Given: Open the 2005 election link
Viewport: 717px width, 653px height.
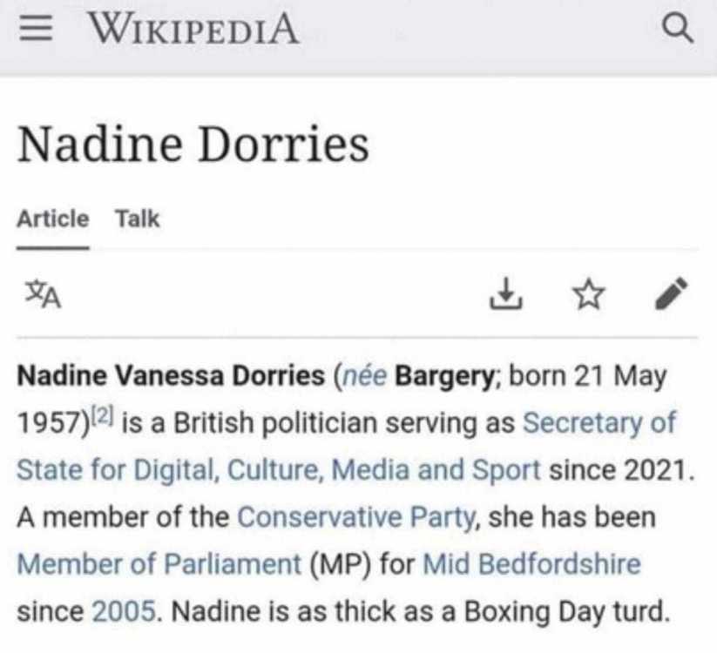Looking at the screenshot, I should click(x=124, y=611).
